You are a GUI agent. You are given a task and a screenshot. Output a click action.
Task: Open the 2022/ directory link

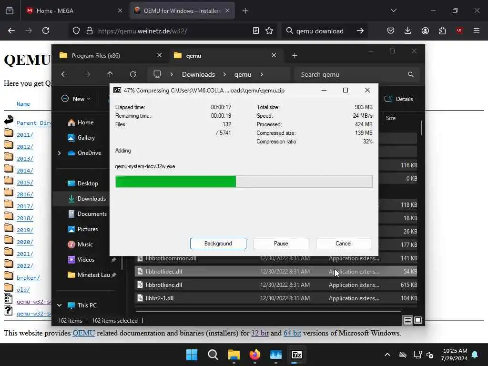tap(25, 266)
